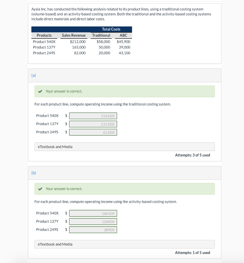Screen dimensions: 244x263
Task: Click "Your answer is correct." message in part (b)
Action: (64, 189)
